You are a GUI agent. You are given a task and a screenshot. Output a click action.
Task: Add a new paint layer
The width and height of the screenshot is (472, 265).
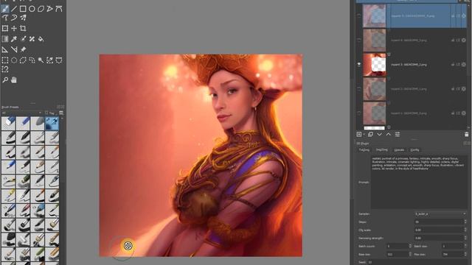pyautogui.click(x=359, y=135)
